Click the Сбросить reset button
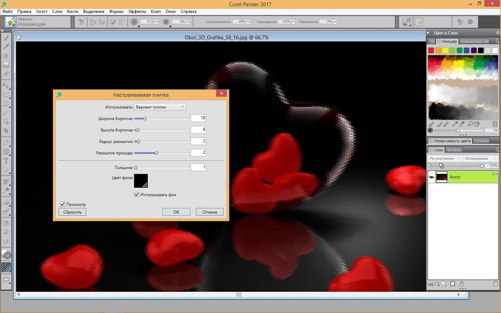The width and height of the screenshot is (501, 313). [72, 212]
